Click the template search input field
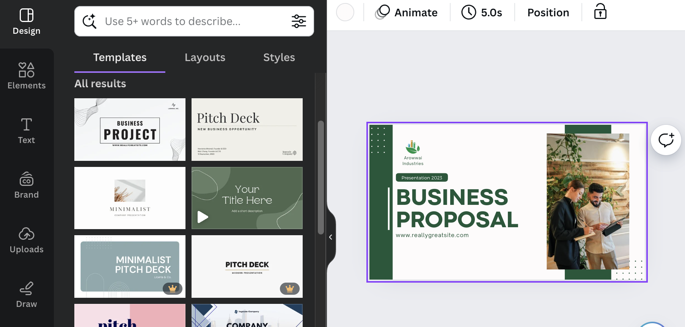The image size is (685, 327). pyautogui.click(x=193, y=21)
